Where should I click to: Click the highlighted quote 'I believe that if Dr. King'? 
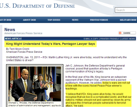coord(98,100)
